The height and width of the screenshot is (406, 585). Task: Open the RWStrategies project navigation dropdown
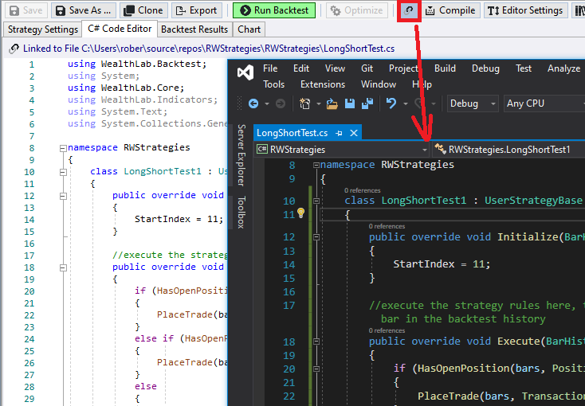point(342,150)
